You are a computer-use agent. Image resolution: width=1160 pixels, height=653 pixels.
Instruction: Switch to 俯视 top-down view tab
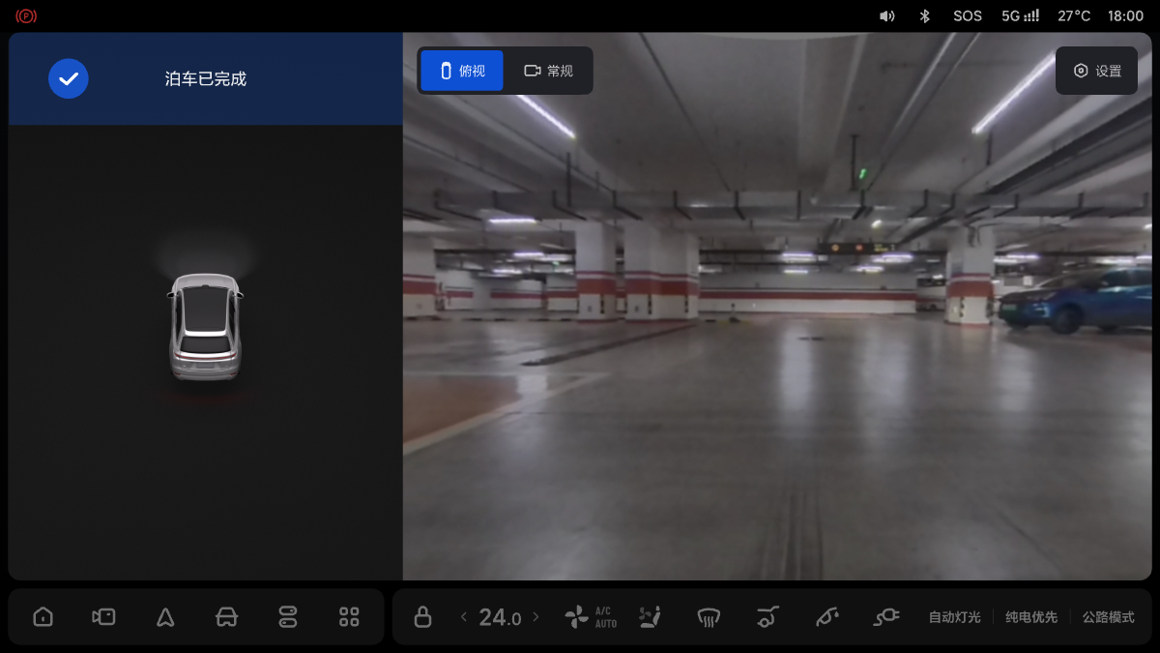[x=462, y=71]
